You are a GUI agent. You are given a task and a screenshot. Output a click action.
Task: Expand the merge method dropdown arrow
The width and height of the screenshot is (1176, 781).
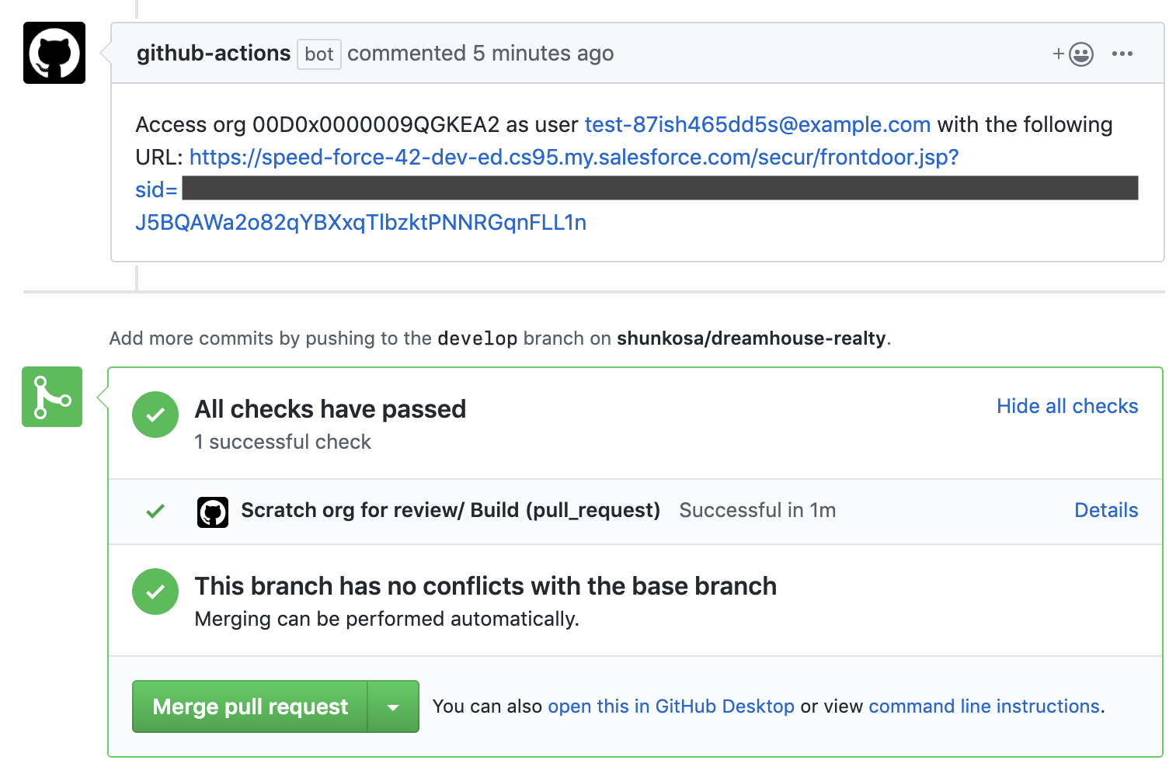coord(393,706)
